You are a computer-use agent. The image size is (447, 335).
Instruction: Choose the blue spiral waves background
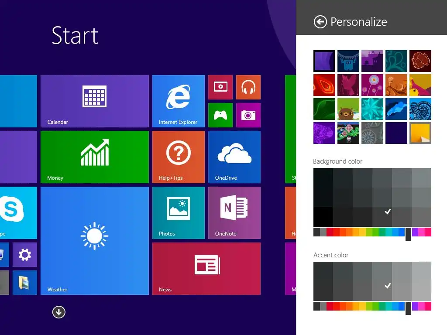tap(420, 109)
